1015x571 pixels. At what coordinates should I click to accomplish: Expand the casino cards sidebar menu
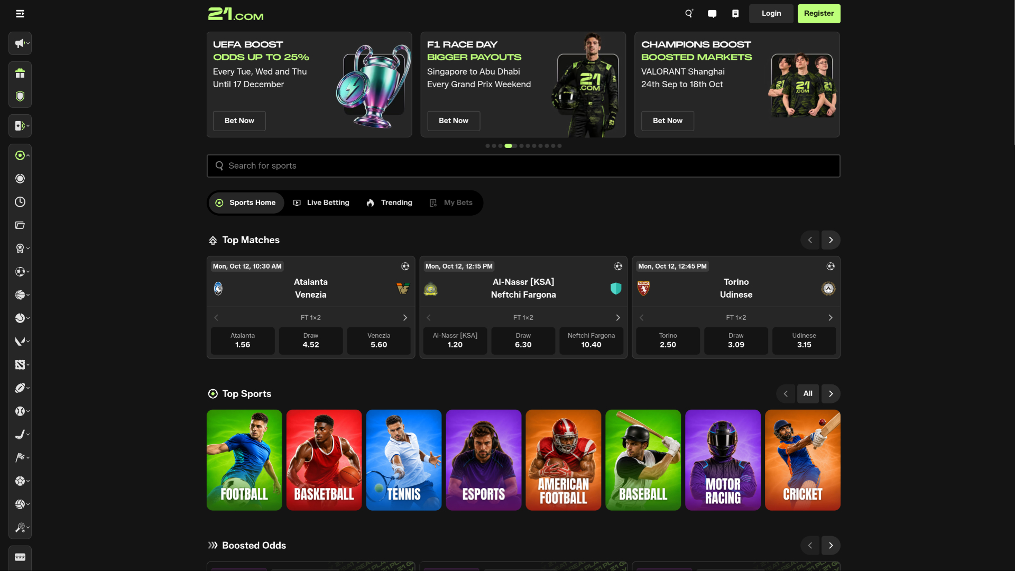[20, 126]
